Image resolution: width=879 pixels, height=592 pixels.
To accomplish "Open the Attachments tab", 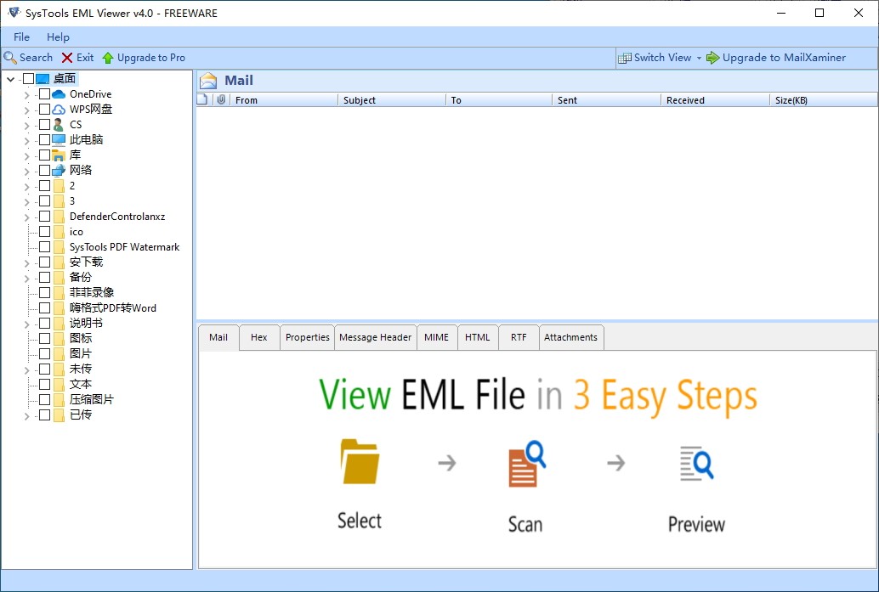I will click(x=570, y=337).
